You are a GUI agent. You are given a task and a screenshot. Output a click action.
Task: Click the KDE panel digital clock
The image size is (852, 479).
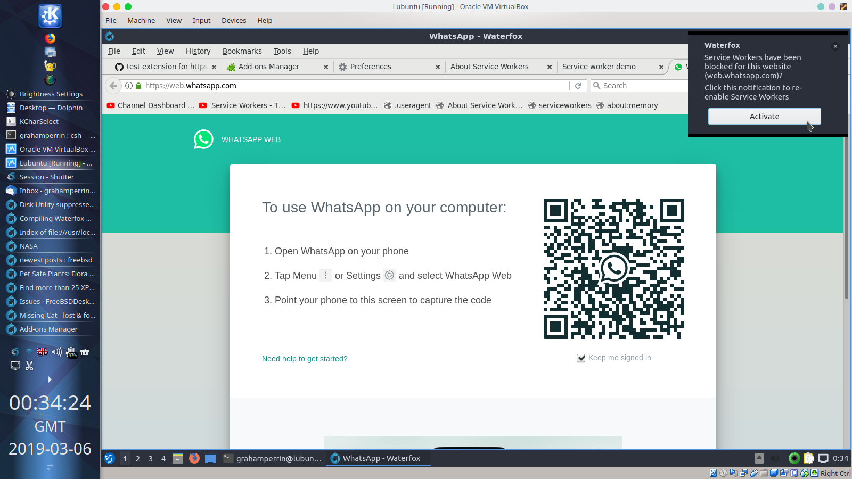tap(50, 426)
